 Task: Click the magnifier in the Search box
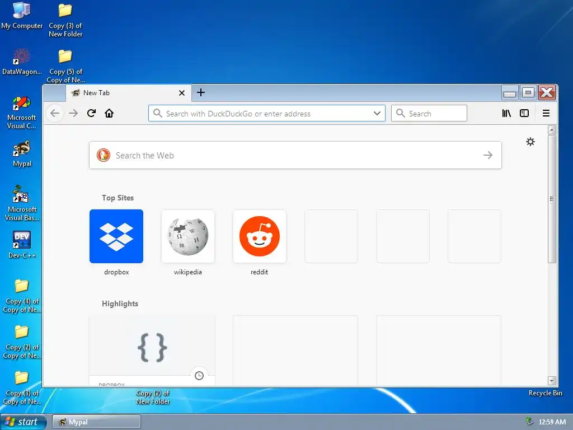[401, 113]
